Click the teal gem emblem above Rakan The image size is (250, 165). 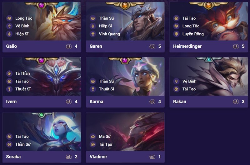click(209, 59)
